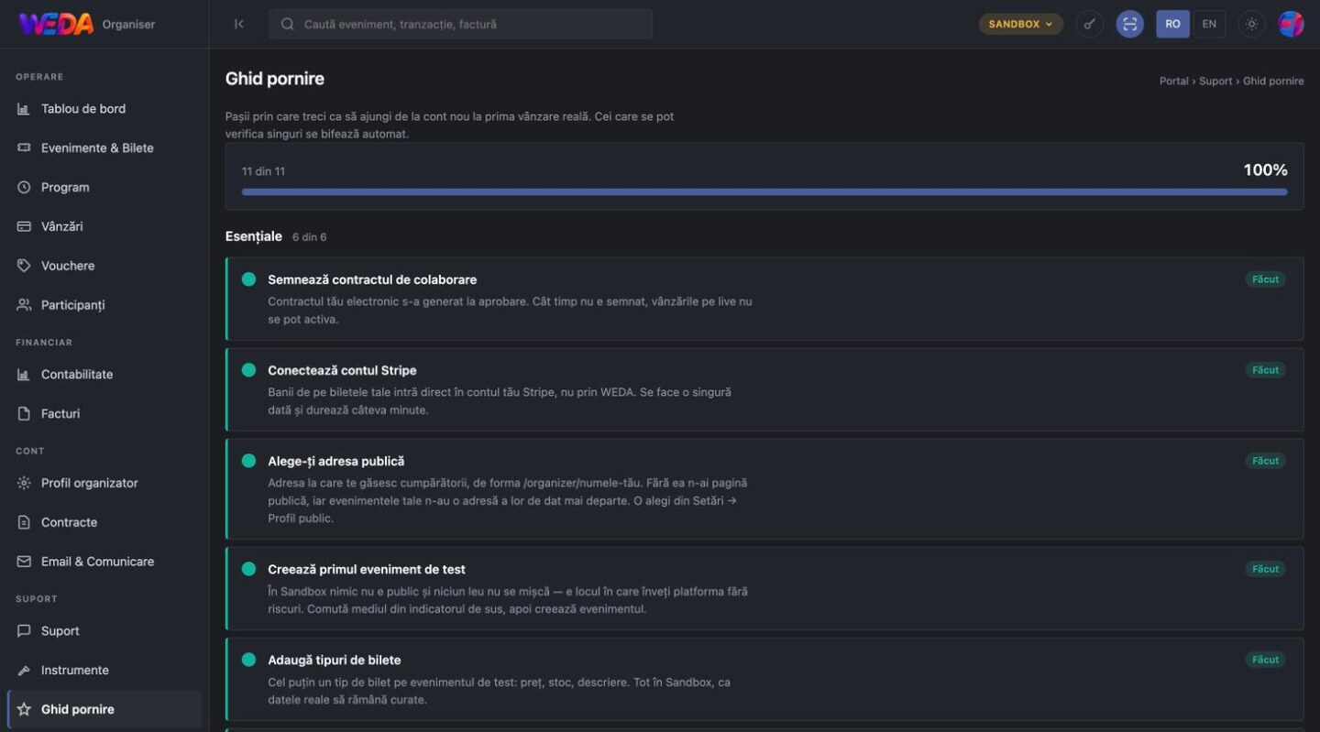Focus the search events input field
The image size is (1320, 732).
click(x=460, y=24)
